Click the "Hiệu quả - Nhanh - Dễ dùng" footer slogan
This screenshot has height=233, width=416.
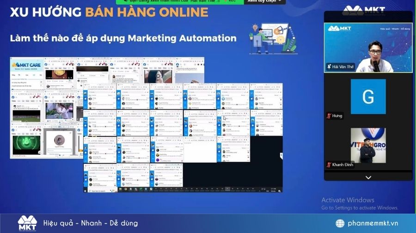coord(91,223)
